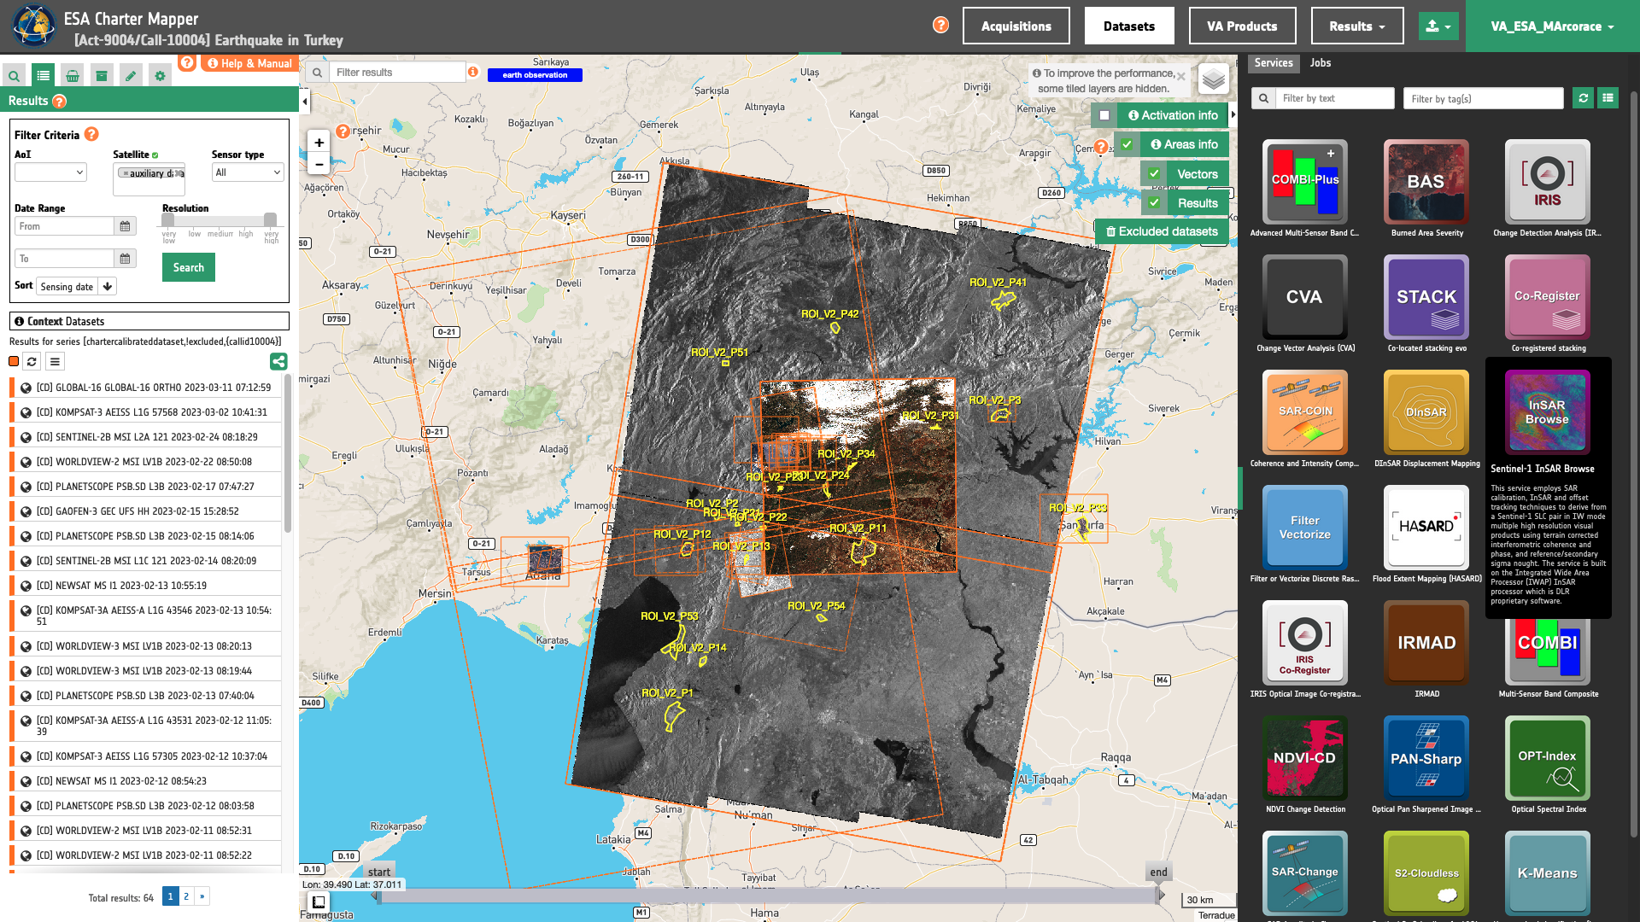Click the very-high resolution slider handle
1640x922 pixels.
tap(270, 219)
